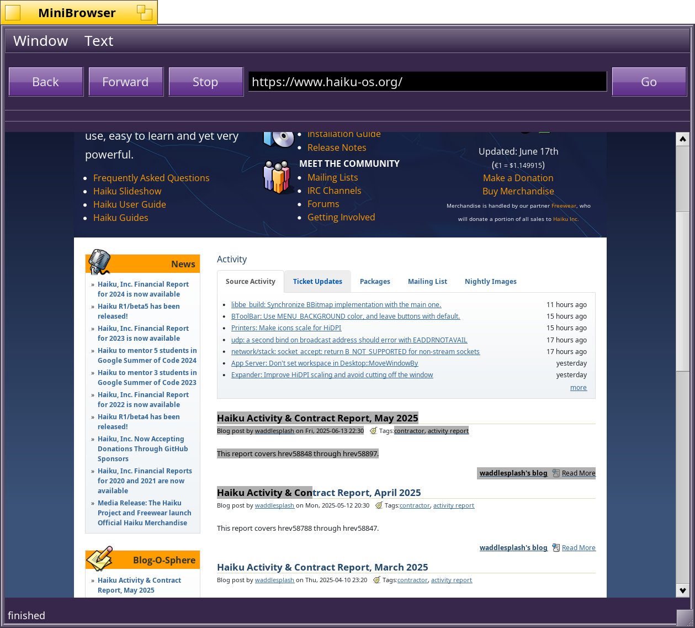Open Printers icons scale for HiDPI link

287,328
